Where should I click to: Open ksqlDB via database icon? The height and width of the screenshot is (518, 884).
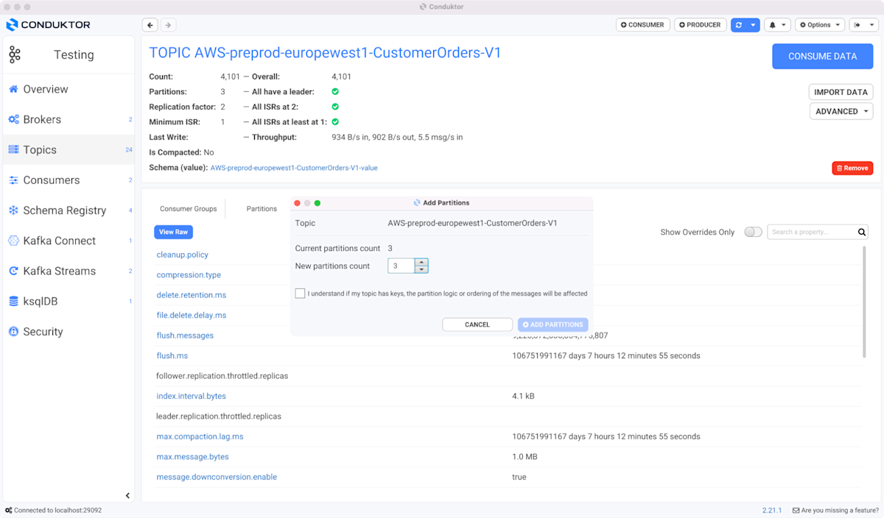(13, 301)
